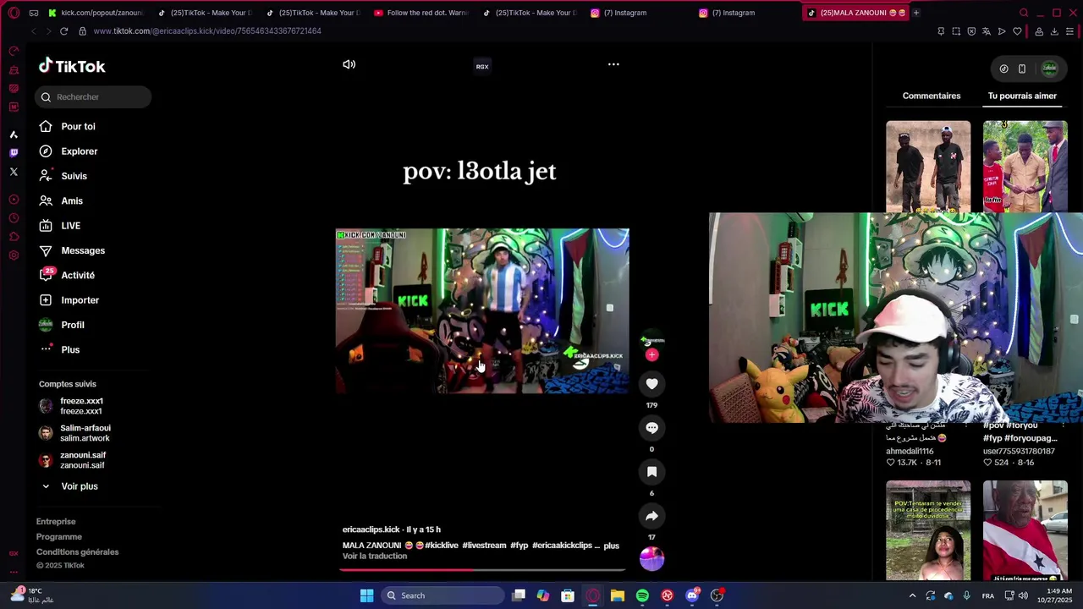
Task: Open a new browser tab with plus button
Action: pyautogui.click(x=915, y=13)
